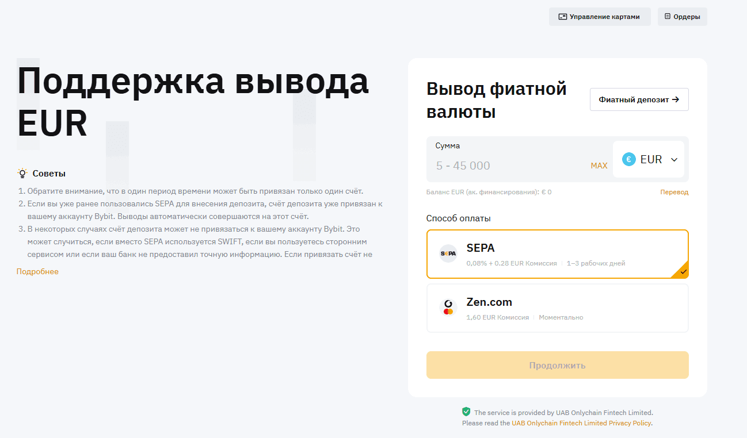This screenshot has height=438, width=747.
Task: Expand tips with Подробнее link
Action: tap(37, 271)
